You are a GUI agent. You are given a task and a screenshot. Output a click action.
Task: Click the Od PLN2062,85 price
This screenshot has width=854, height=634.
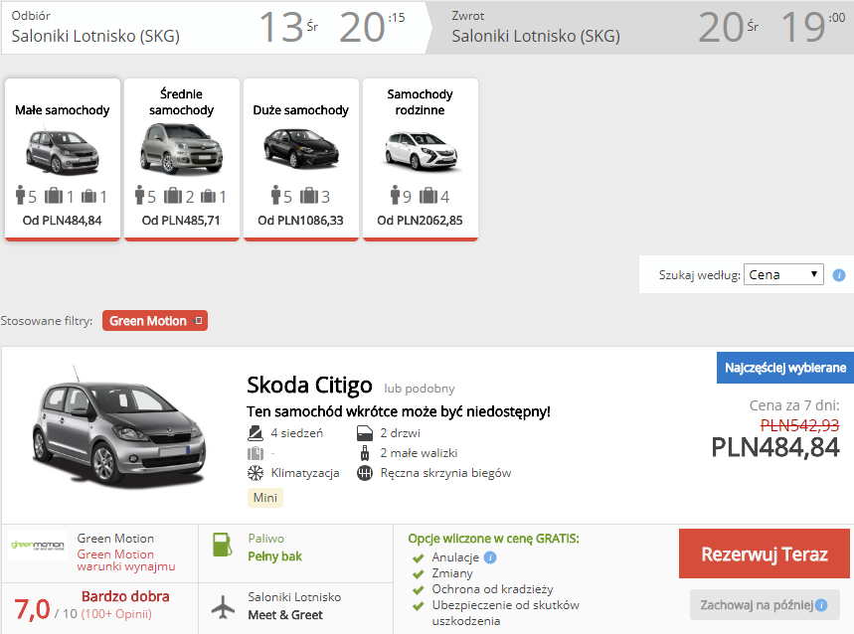tap(420, 221)
